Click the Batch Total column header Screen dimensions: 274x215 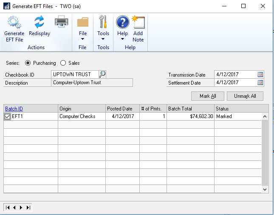(x=190, y=109)
